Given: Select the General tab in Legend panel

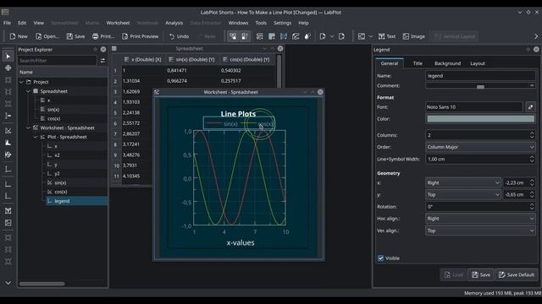Looking at the screenshot, I should [x=390, y=63].
